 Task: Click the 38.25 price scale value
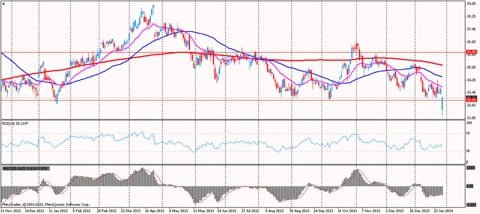tap(470, 16)
